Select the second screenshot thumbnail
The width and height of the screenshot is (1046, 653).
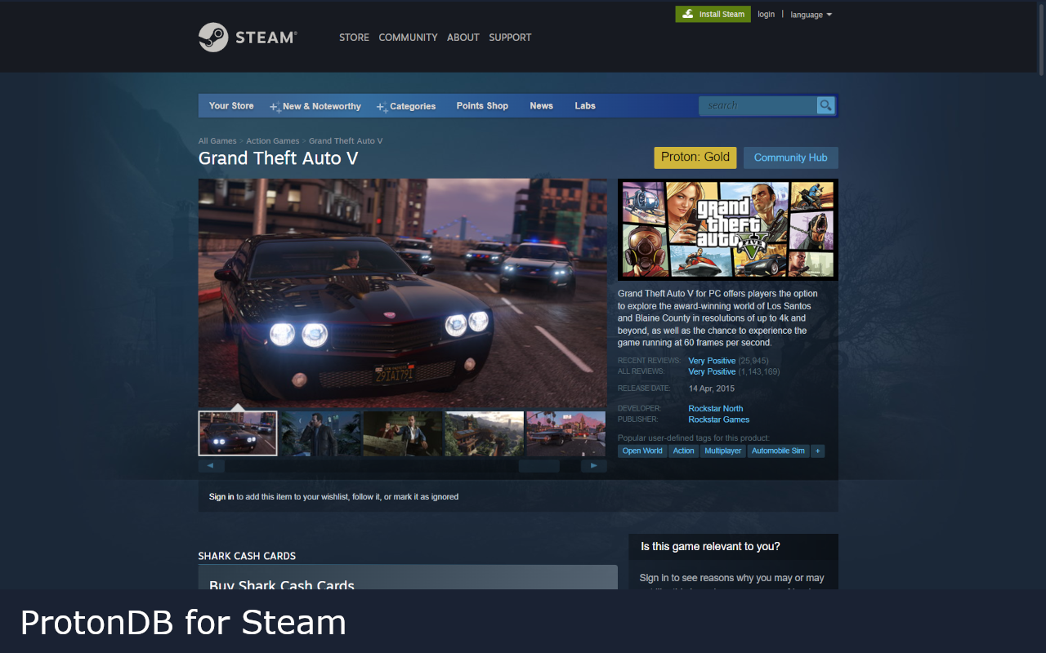coord(320,433)
